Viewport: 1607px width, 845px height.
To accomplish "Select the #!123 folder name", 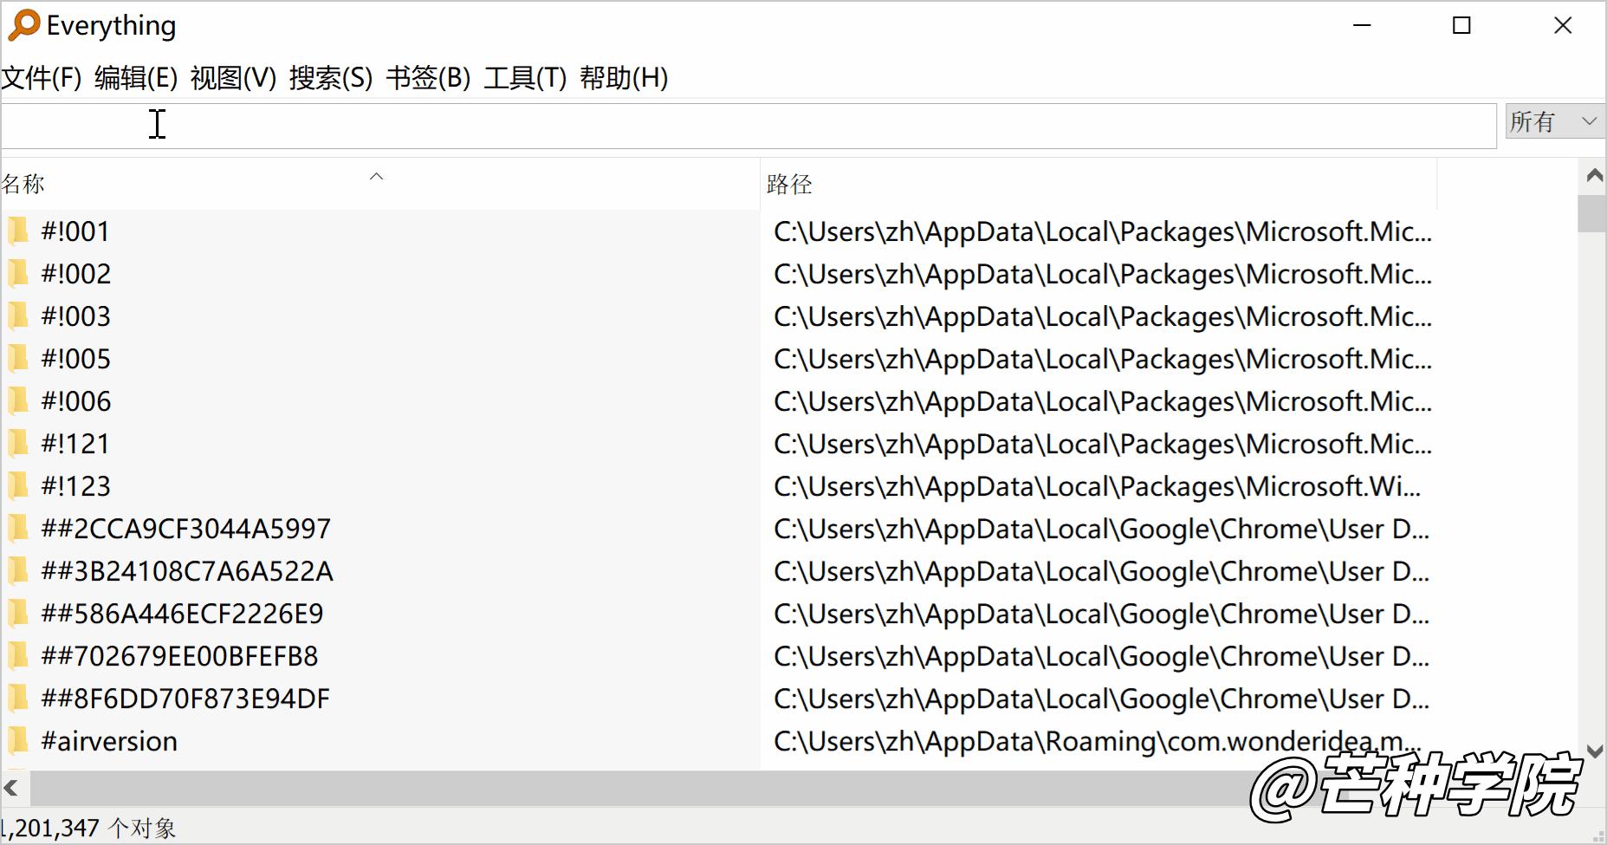I will point(75,486).
